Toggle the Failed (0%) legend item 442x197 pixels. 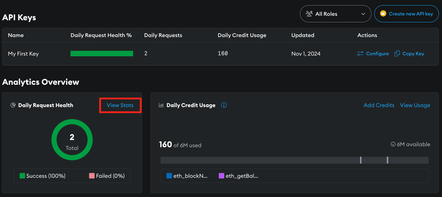pyautogui.click(x=107, y=176)
